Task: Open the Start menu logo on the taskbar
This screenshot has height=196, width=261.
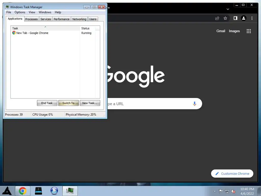Action: [x=7, y=191]
